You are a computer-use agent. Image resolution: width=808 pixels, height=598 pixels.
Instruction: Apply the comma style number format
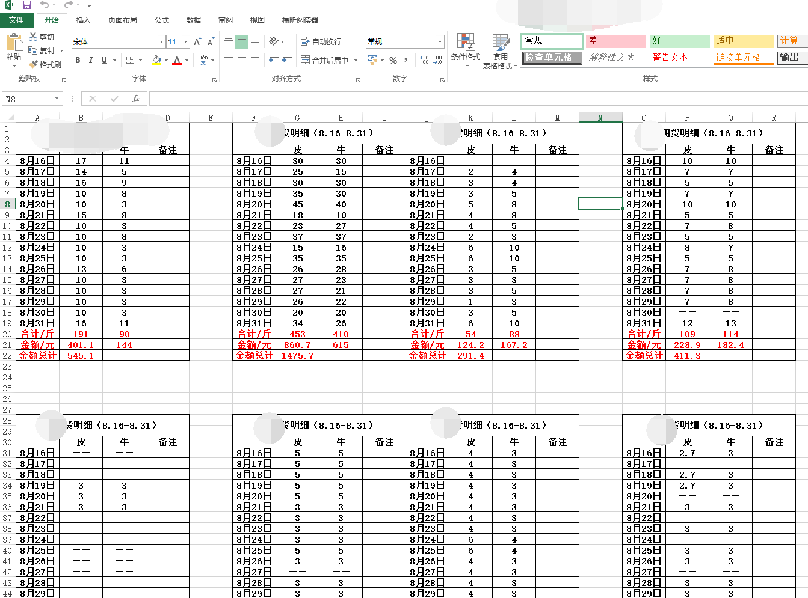[406, 60]
